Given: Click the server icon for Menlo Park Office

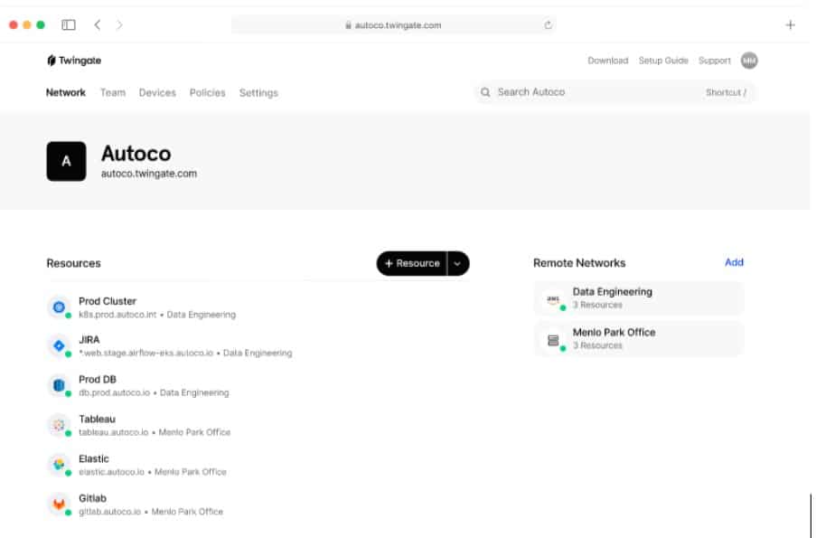Looking at the screenshot, I should coord(553,340).
